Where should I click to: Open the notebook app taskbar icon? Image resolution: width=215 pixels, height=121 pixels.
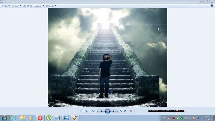(x=57, y=118)
